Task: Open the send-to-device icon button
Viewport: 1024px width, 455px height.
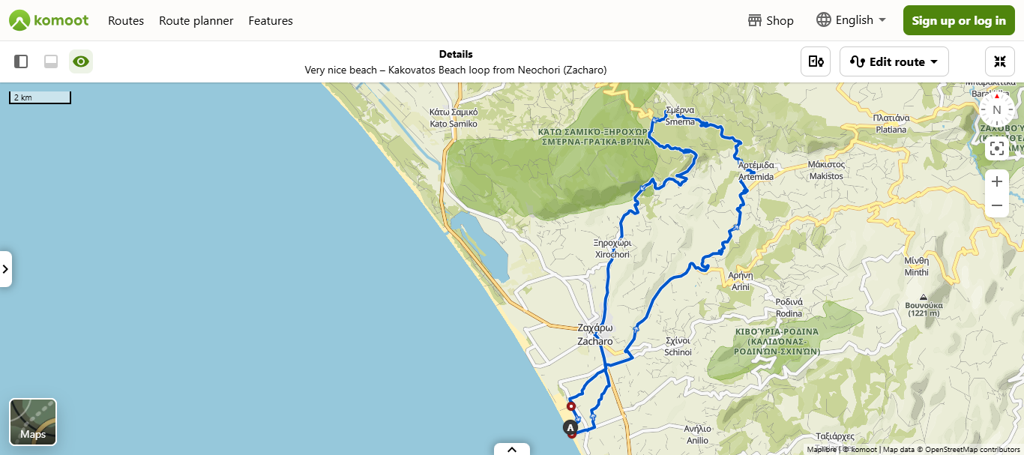Action: coord(816,61)
